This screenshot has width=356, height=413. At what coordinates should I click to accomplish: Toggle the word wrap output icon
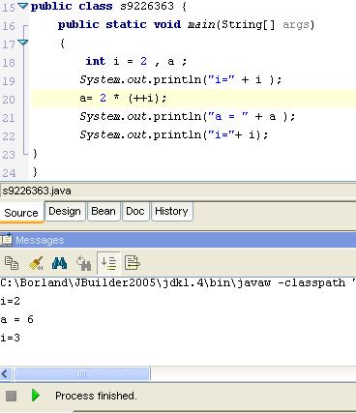pyautogui.click(x=133, y=263)
